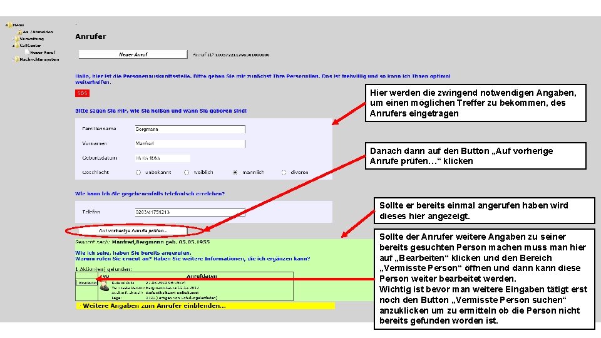Click the 'Typ' column header

(x=105, y=276)
